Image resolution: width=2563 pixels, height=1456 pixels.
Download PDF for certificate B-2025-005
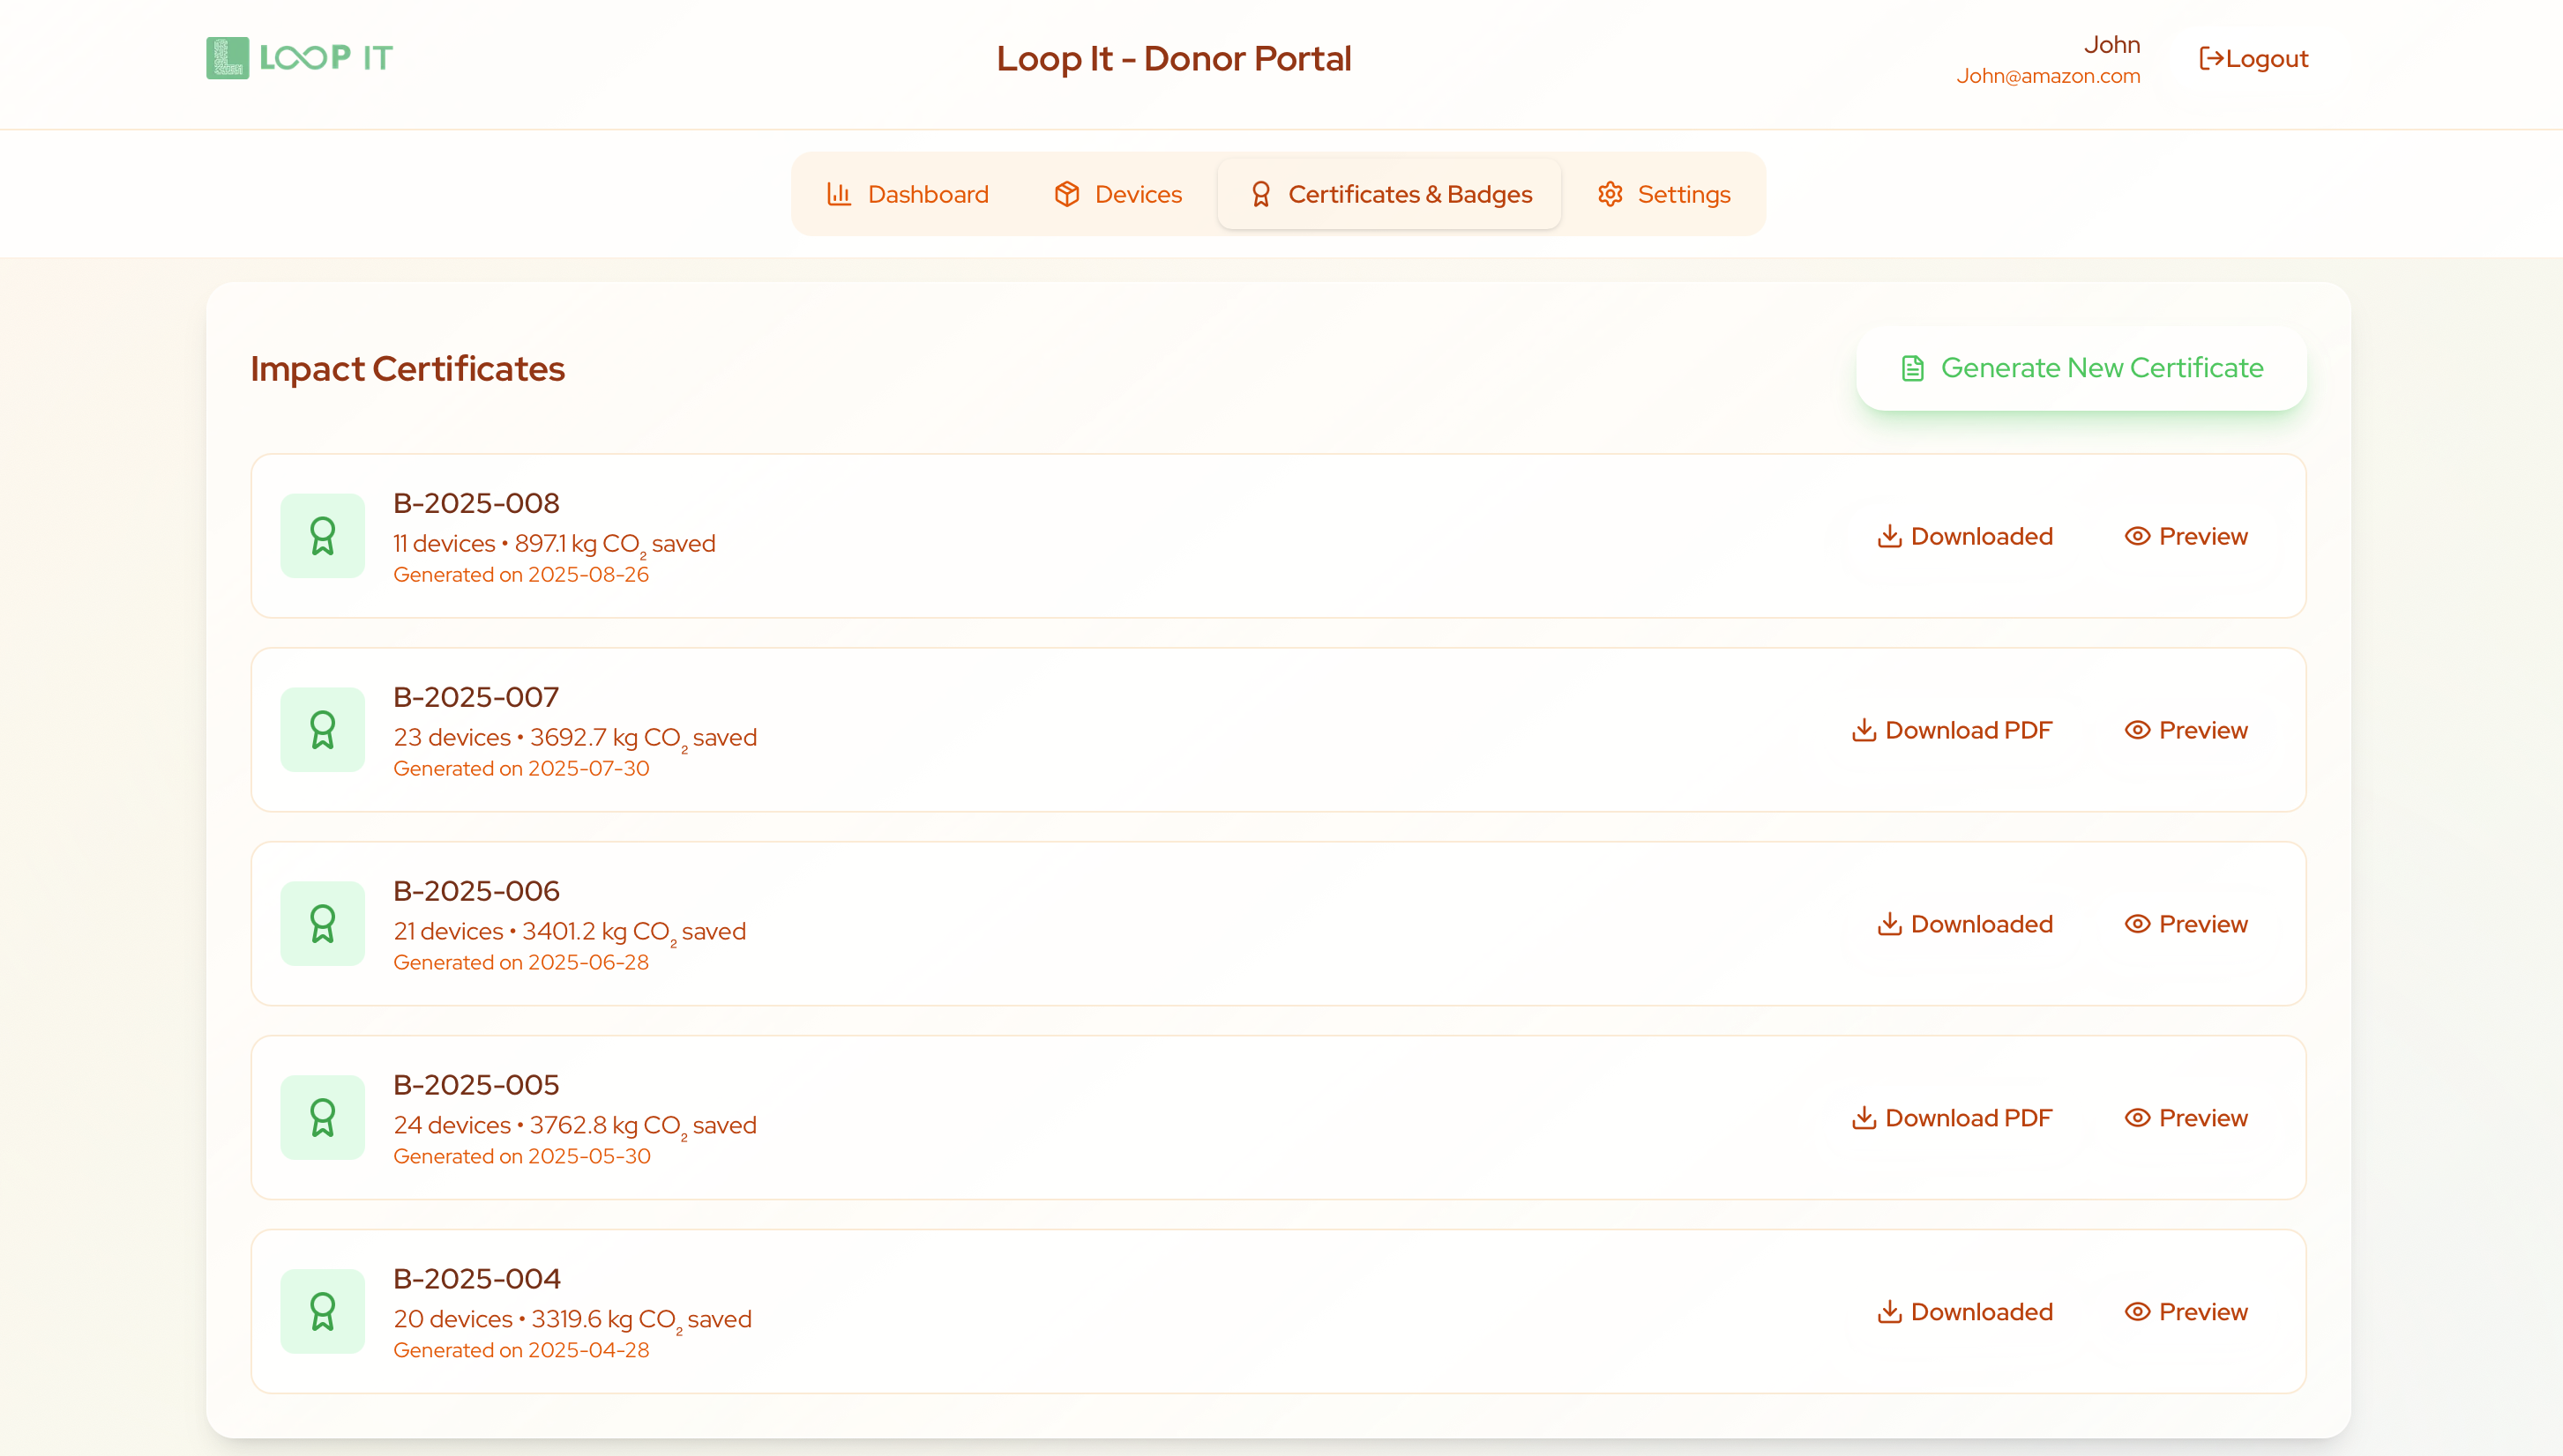tap(1952, 1118)
